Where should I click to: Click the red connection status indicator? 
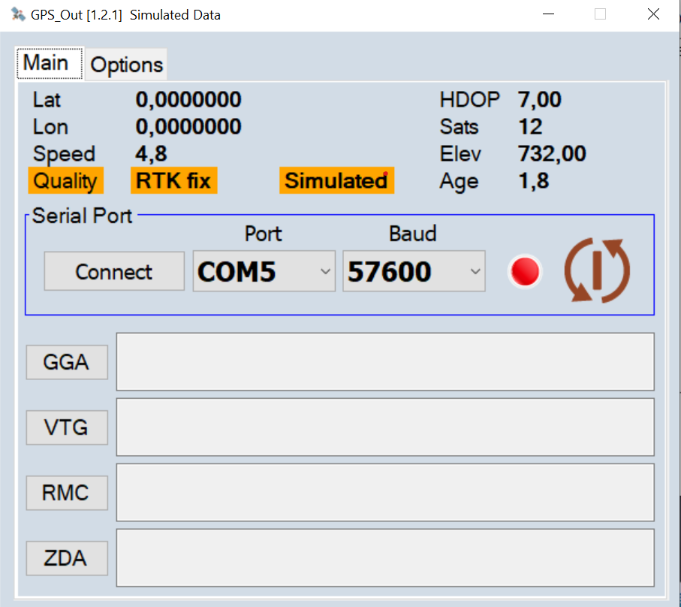click(525, 271)
